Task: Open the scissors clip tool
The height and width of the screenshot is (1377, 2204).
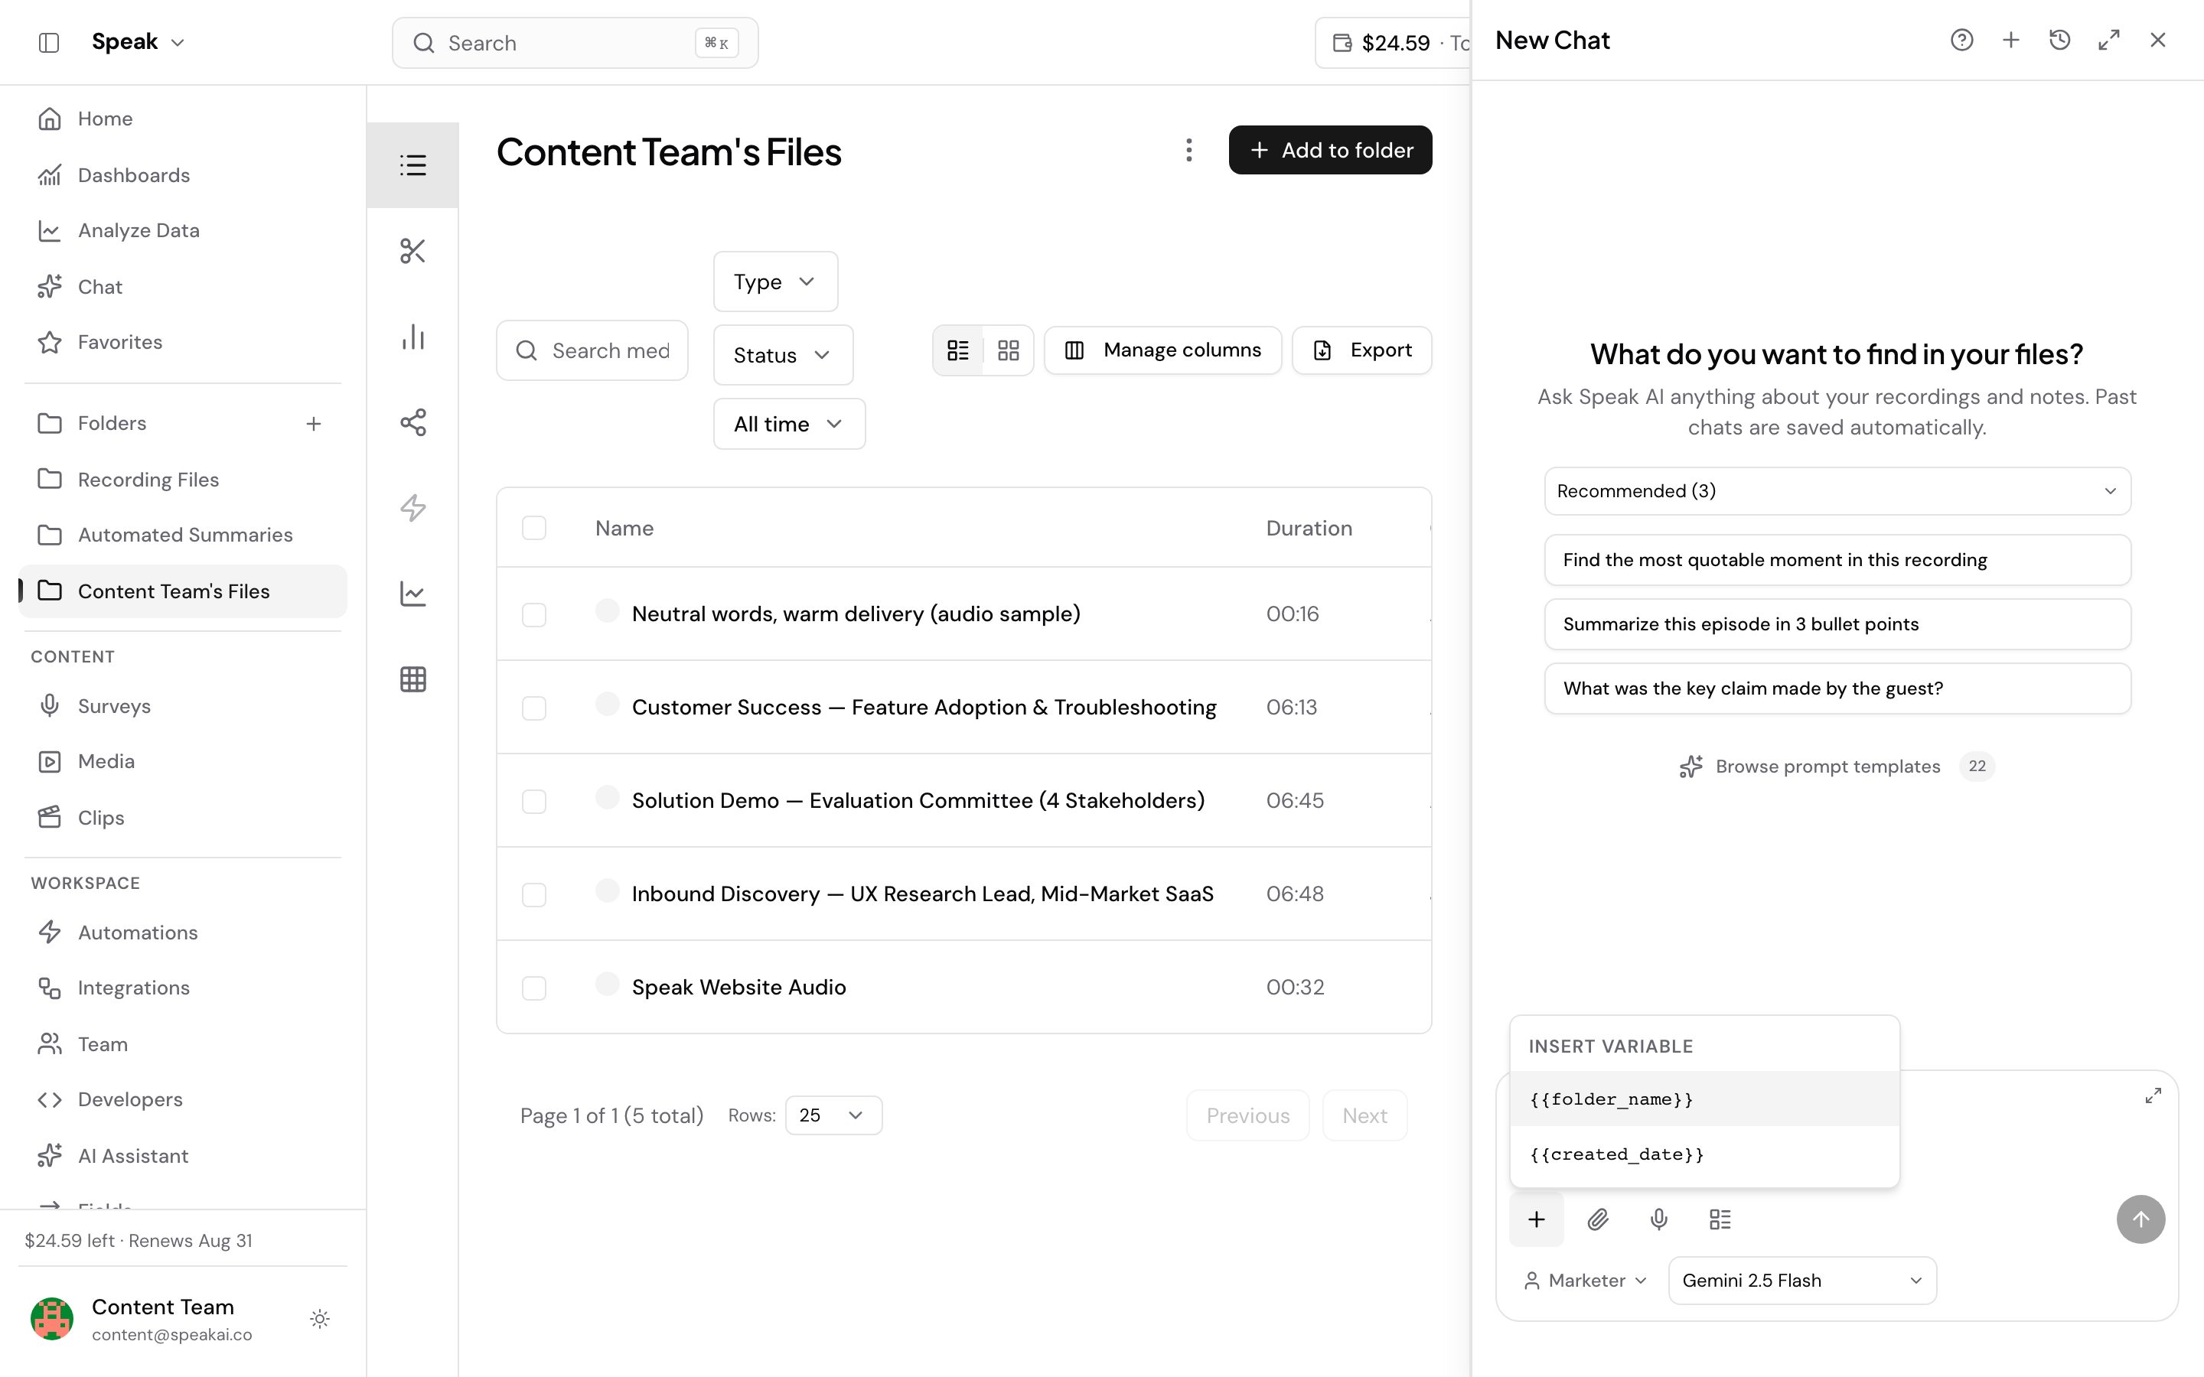Action: click(412, 250)
